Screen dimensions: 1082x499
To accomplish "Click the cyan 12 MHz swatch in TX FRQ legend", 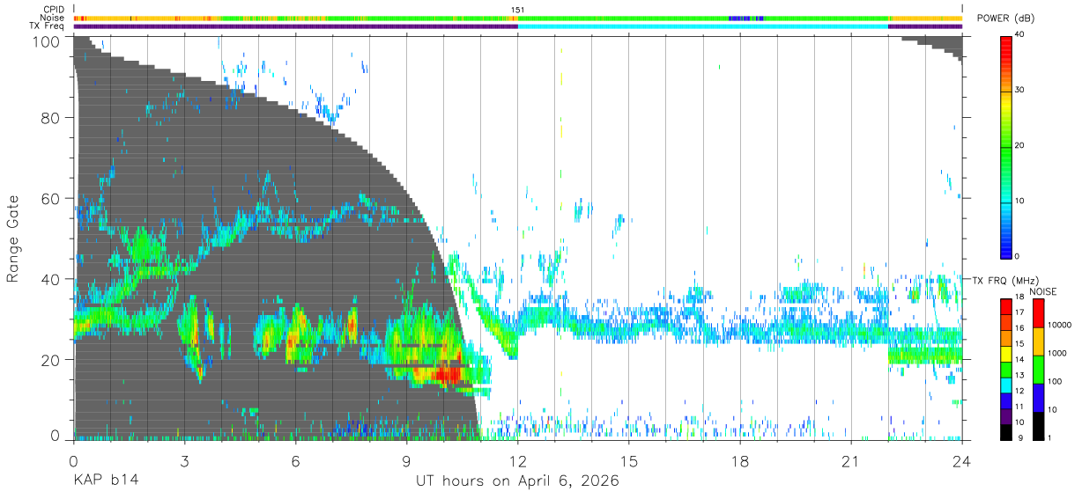I will [x=1005, y=385].
